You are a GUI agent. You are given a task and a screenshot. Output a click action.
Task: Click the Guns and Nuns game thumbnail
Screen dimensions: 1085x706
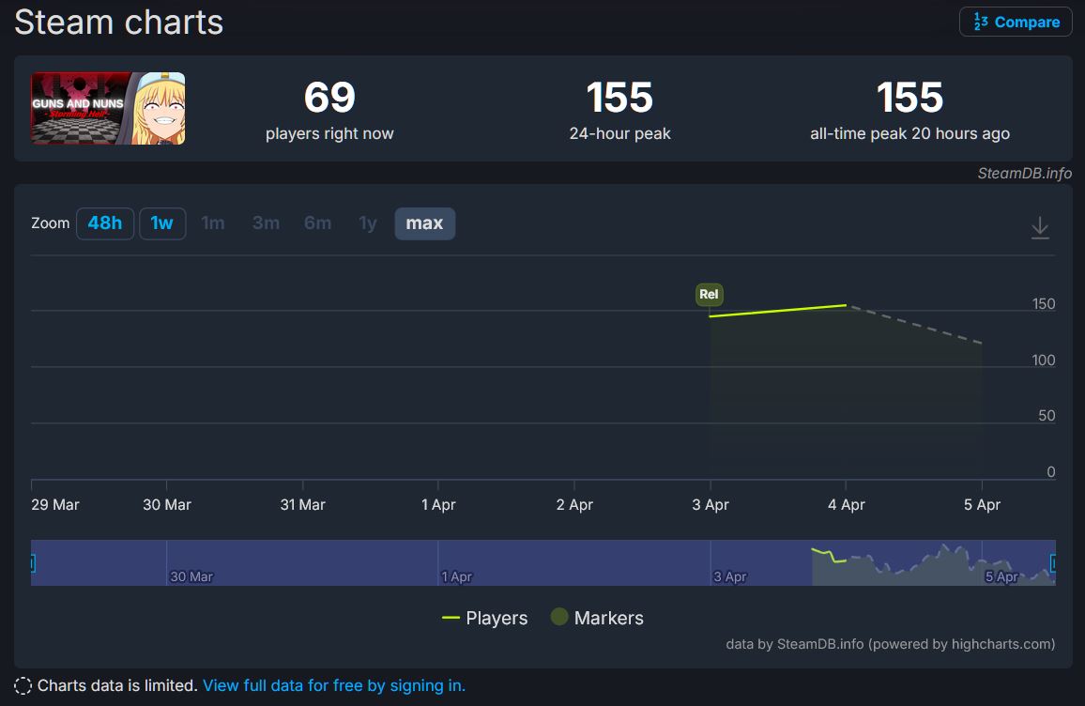coord(108,108)
